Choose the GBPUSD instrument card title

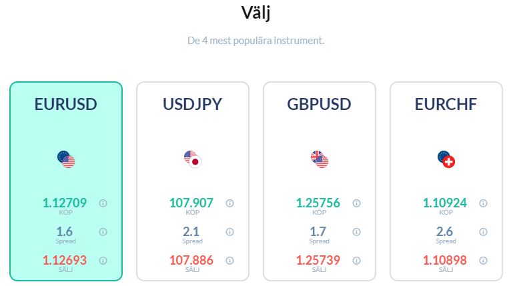click(x=319, y=104)
